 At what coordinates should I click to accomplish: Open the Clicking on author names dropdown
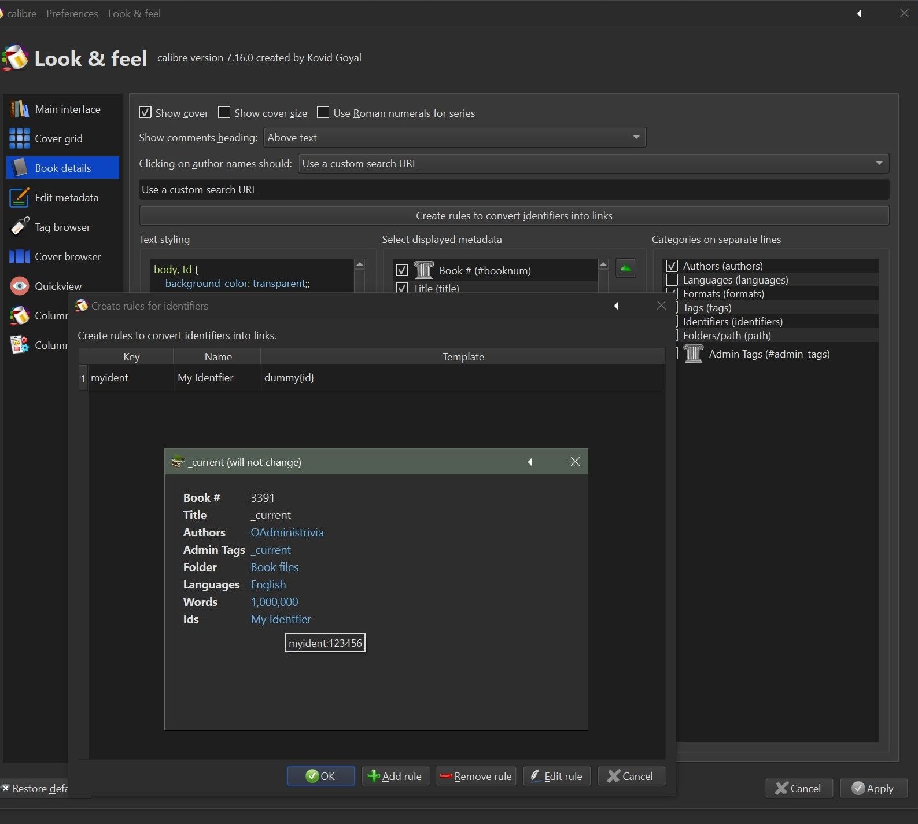[x=593, y=163]
